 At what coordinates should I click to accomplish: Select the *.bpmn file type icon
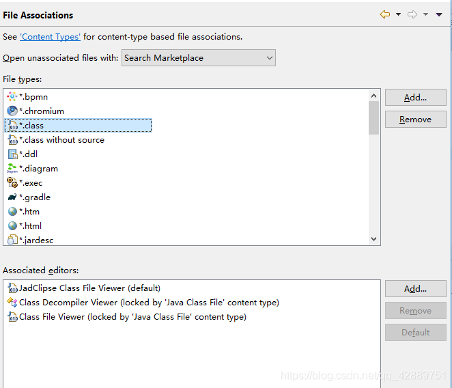(12, 96)
